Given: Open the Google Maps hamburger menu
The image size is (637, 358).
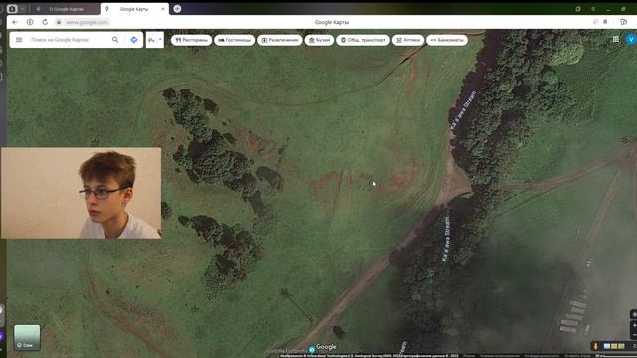Looking at the screenshot, I should coord(19,40).
